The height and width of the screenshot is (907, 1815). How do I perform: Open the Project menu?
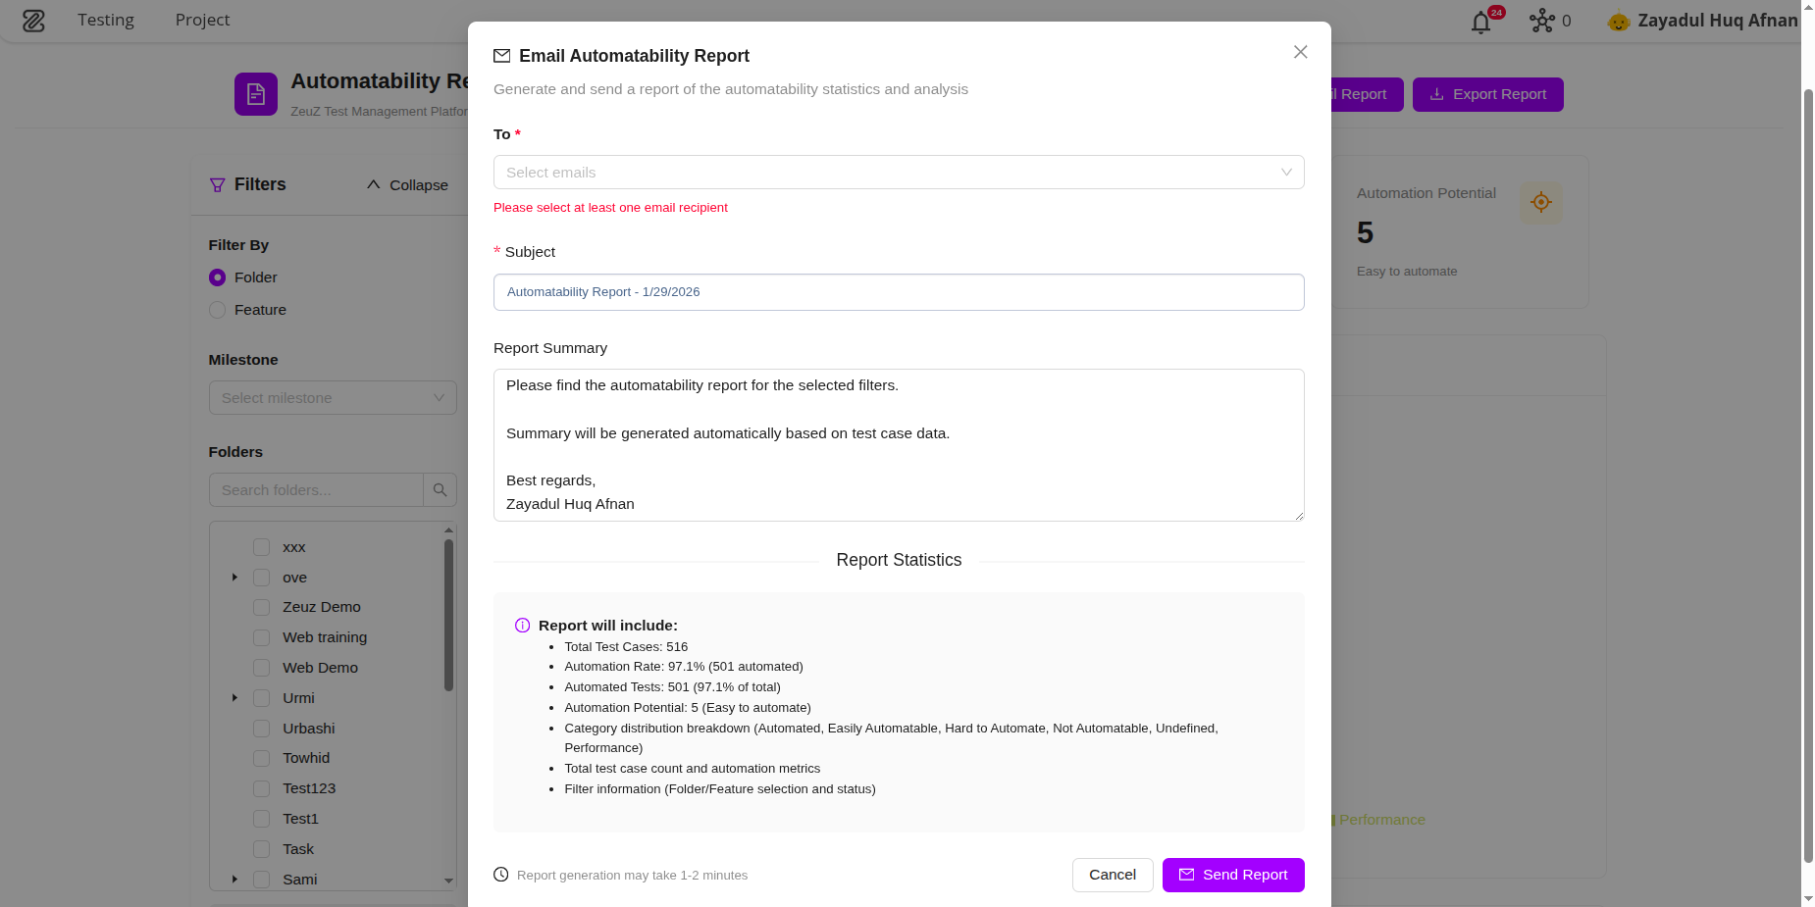[x=202, y=20]
